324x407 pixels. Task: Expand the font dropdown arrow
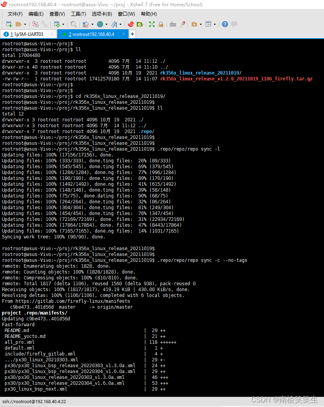point(120,24)
